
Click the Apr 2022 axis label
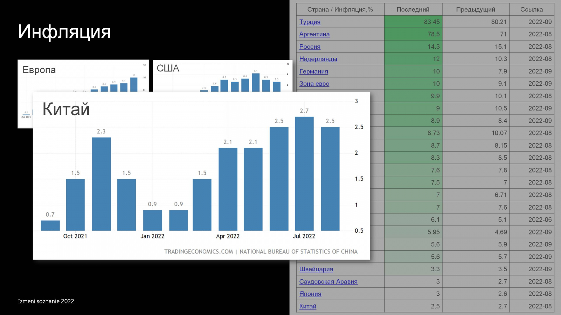pos(228,236)
